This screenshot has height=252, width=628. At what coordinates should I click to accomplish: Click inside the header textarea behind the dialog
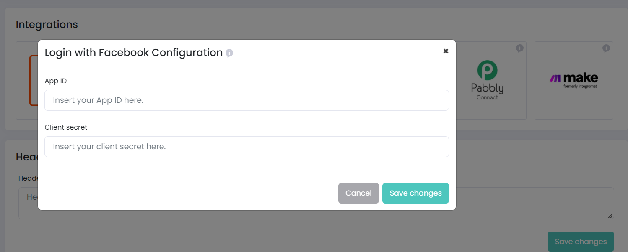point(535,203)
